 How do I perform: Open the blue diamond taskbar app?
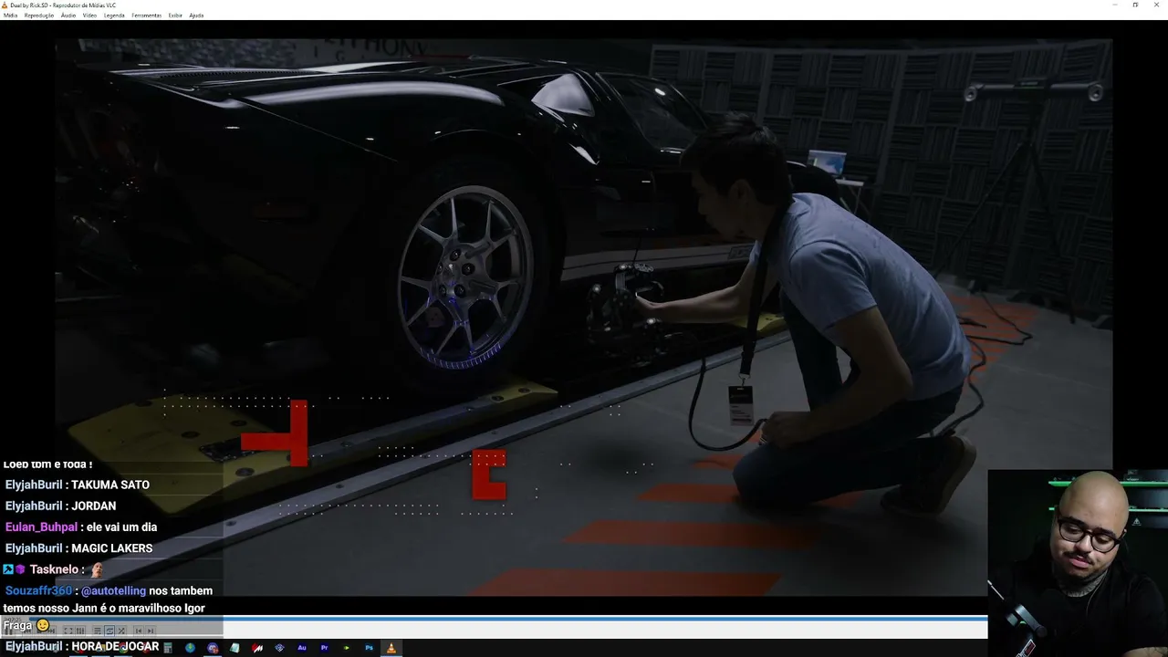(279, 648)
